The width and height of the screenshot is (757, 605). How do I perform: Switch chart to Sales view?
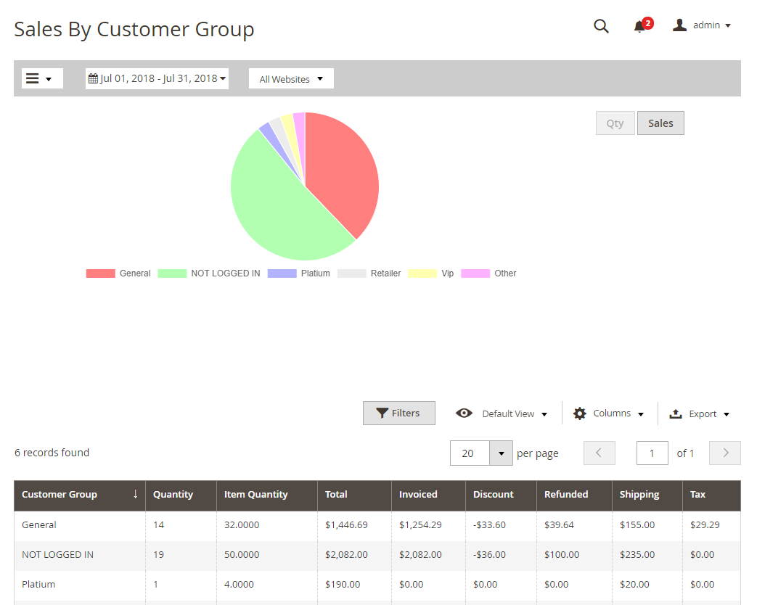tap(660, 123)
